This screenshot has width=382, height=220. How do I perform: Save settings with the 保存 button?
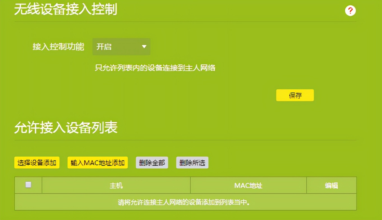tap(295, 95)
